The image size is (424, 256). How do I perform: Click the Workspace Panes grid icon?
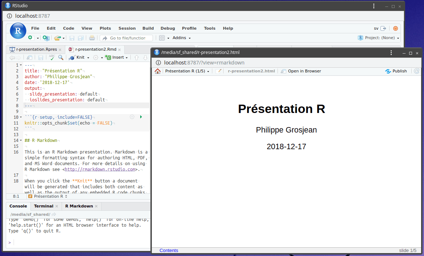(162, 38)
